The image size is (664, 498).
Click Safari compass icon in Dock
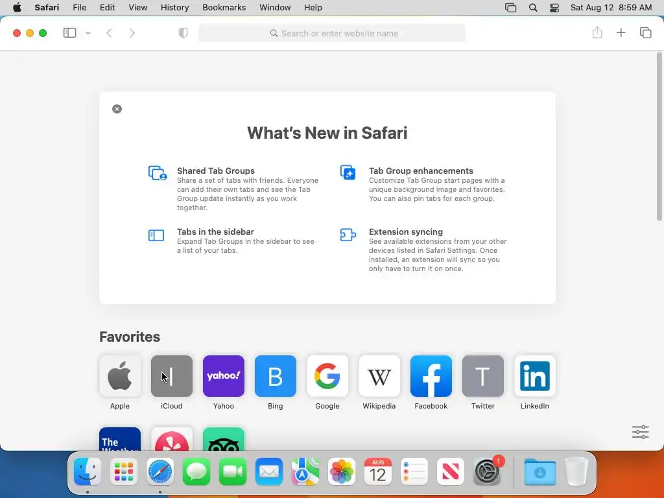160,471
